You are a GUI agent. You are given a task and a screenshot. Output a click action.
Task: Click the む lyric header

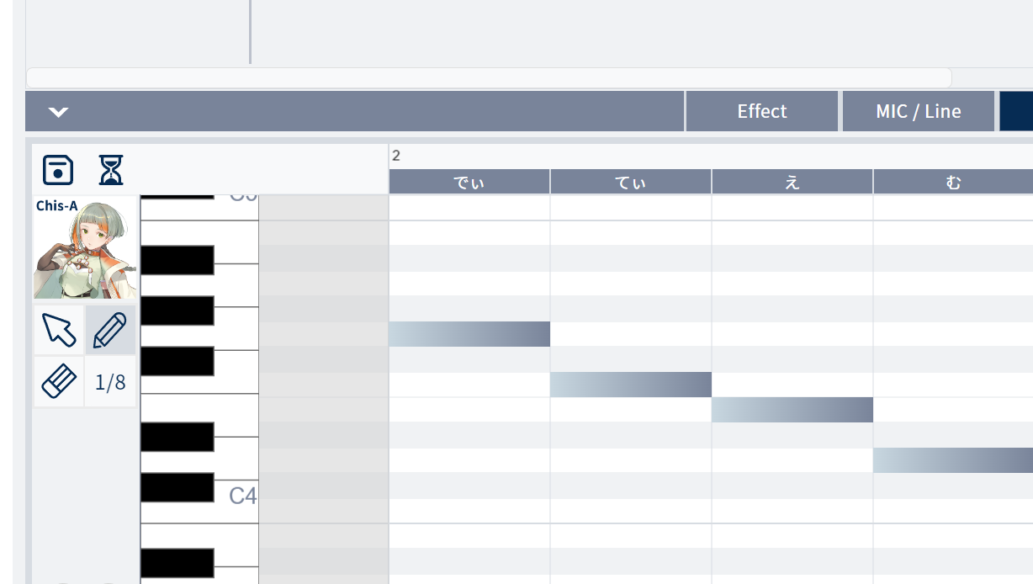(952, 183)
